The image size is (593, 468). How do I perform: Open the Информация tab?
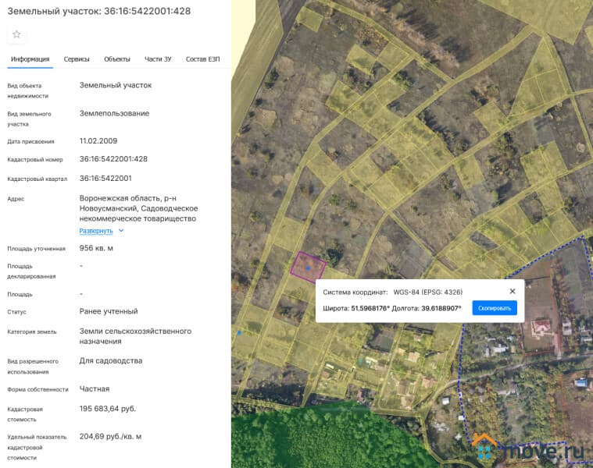[30, 59]
